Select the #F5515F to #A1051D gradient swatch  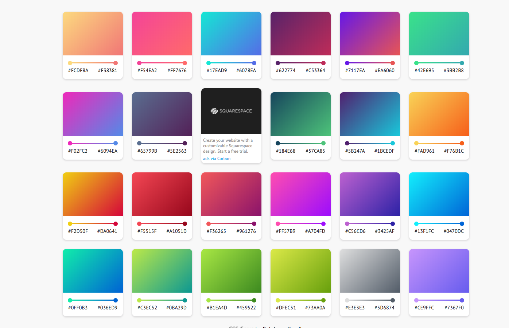pos(162,194)
